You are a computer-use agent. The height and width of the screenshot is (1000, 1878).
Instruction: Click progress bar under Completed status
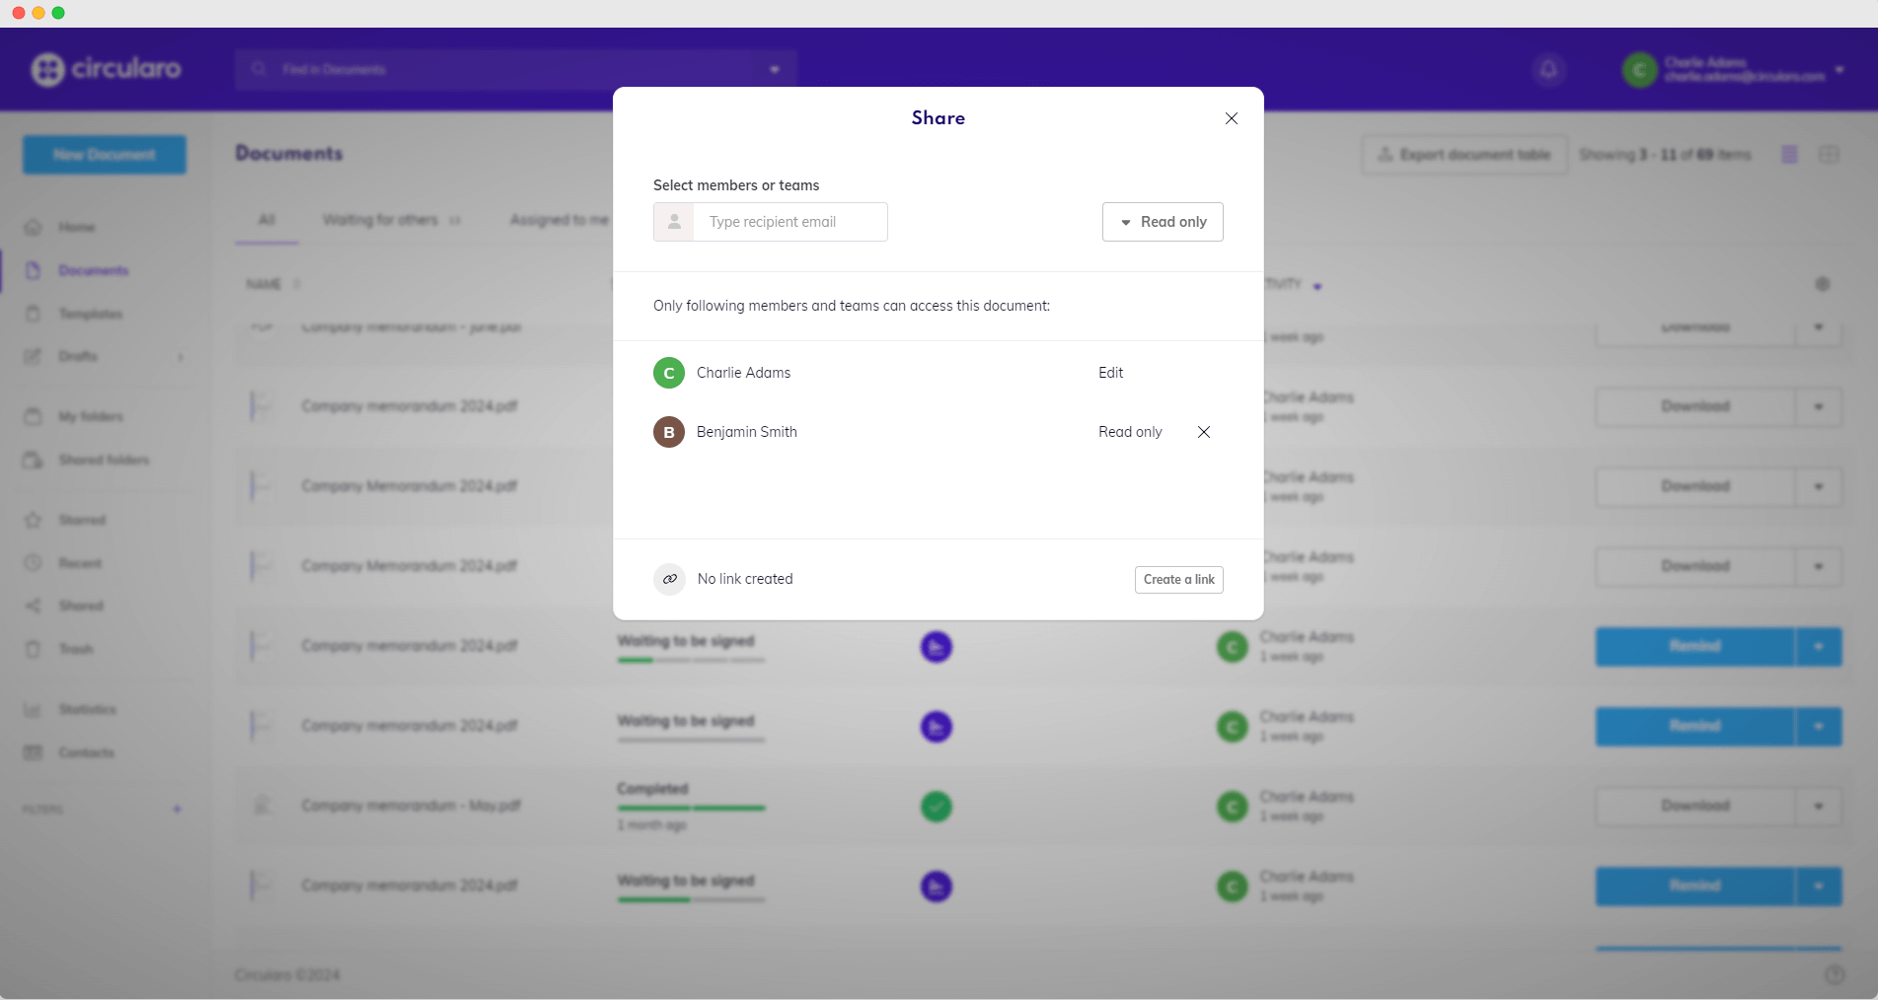[691, 808]
